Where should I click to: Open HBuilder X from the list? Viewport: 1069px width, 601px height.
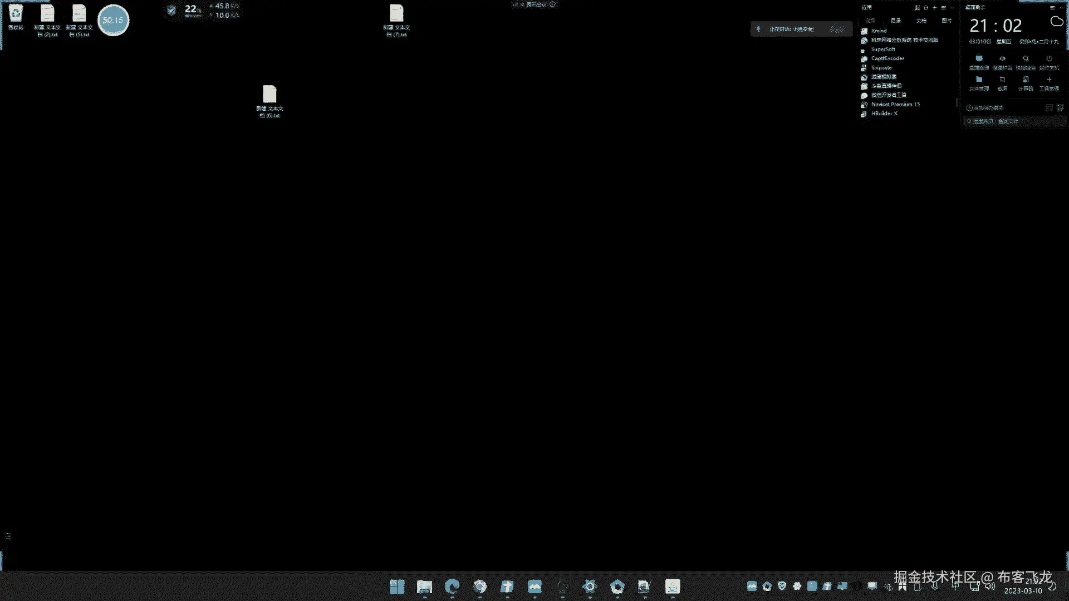point(884,114)
